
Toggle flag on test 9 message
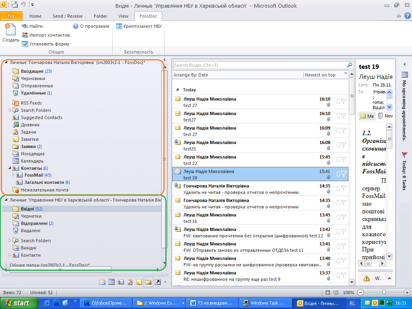[x=344, y=275]
